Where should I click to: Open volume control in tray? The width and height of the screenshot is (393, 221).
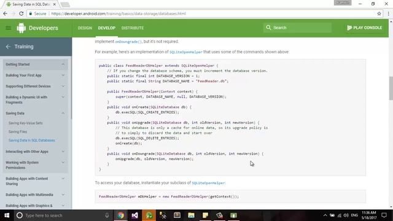tap(346, 215)
